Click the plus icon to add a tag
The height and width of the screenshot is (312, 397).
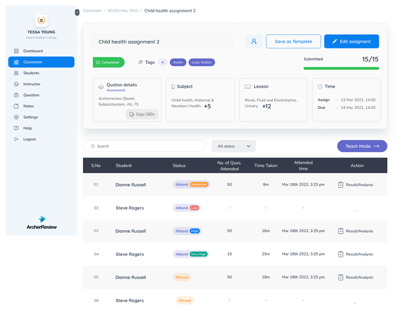pos(163,62)
